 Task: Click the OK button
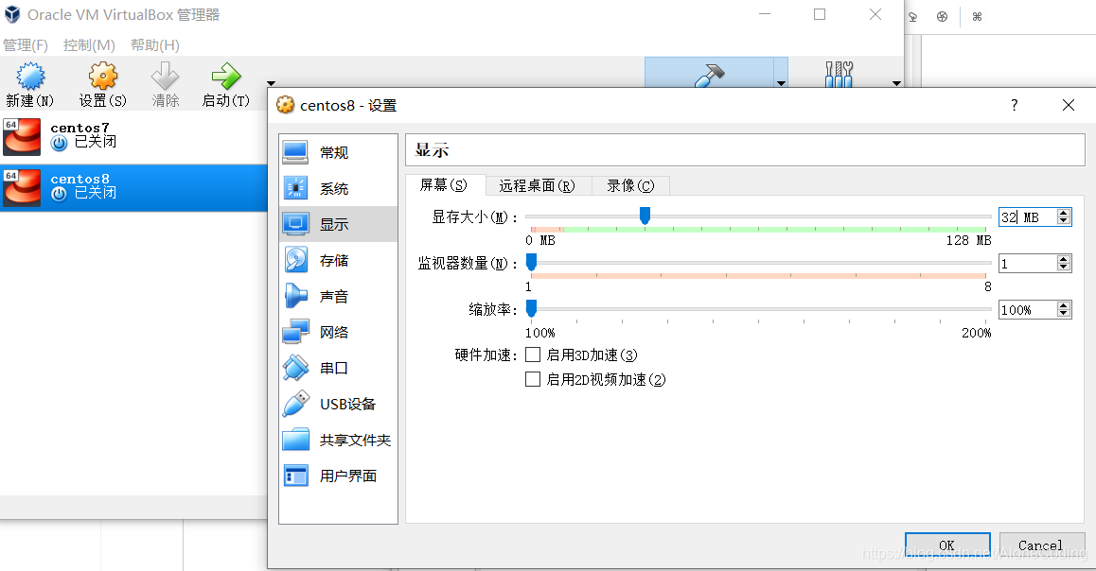tap(947, 545)
